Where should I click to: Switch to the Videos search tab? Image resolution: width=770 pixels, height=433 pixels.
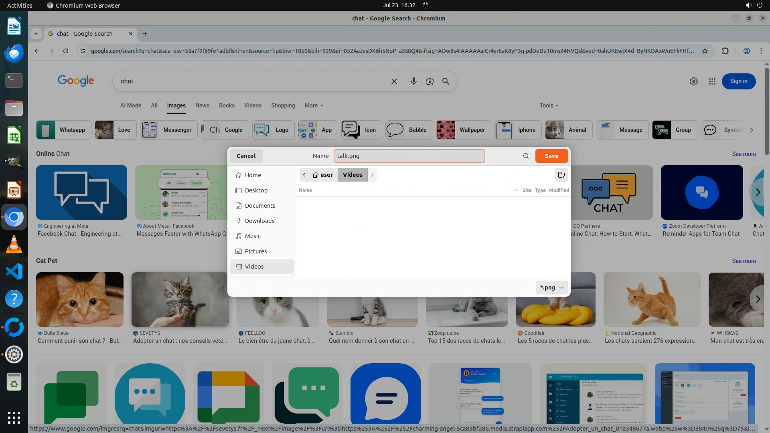tap(253, 105)
